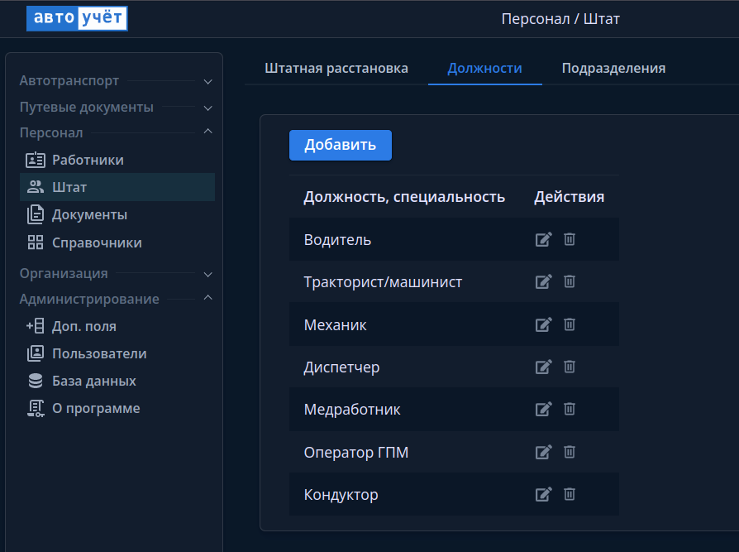Screen dimensions: 739x552
Task: Switch to Штатная расстановка tab
Action: 336,68
